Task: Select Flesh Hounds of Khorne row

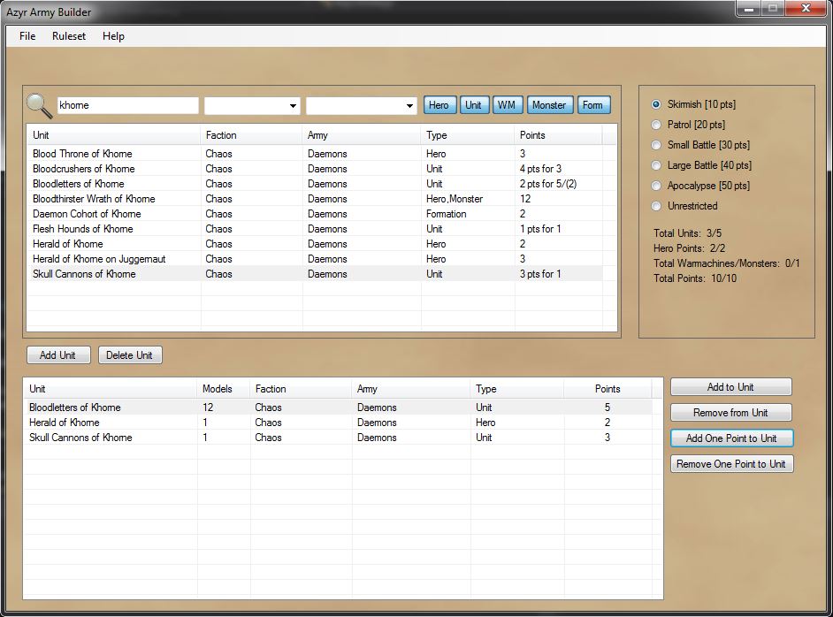Action: pos(315,229)
